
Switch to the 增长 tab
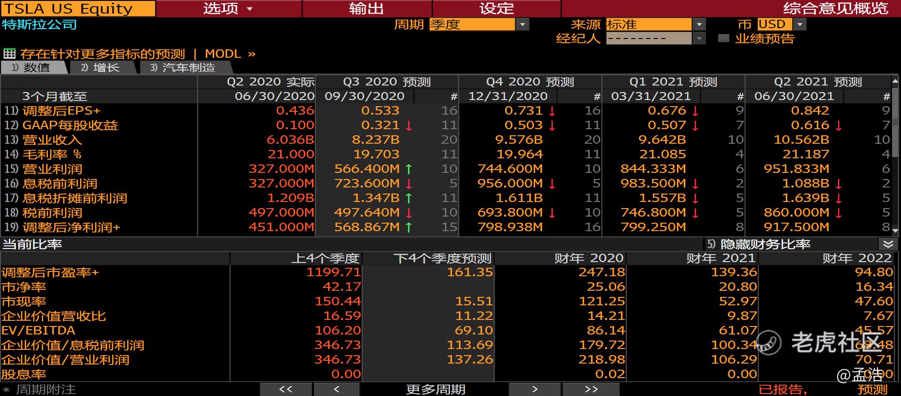tap(100, 68)
